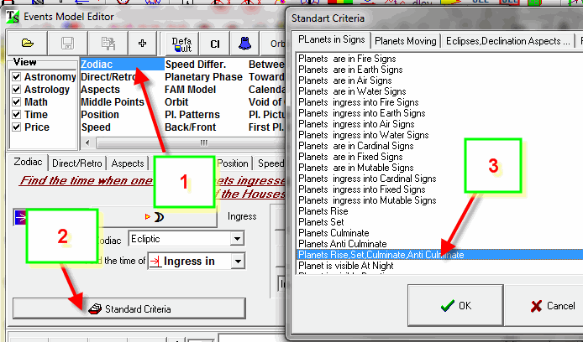The width and height of the screenshot is (583, 342).
Task: Click the blue bell icon
Action: coord(244,42)
